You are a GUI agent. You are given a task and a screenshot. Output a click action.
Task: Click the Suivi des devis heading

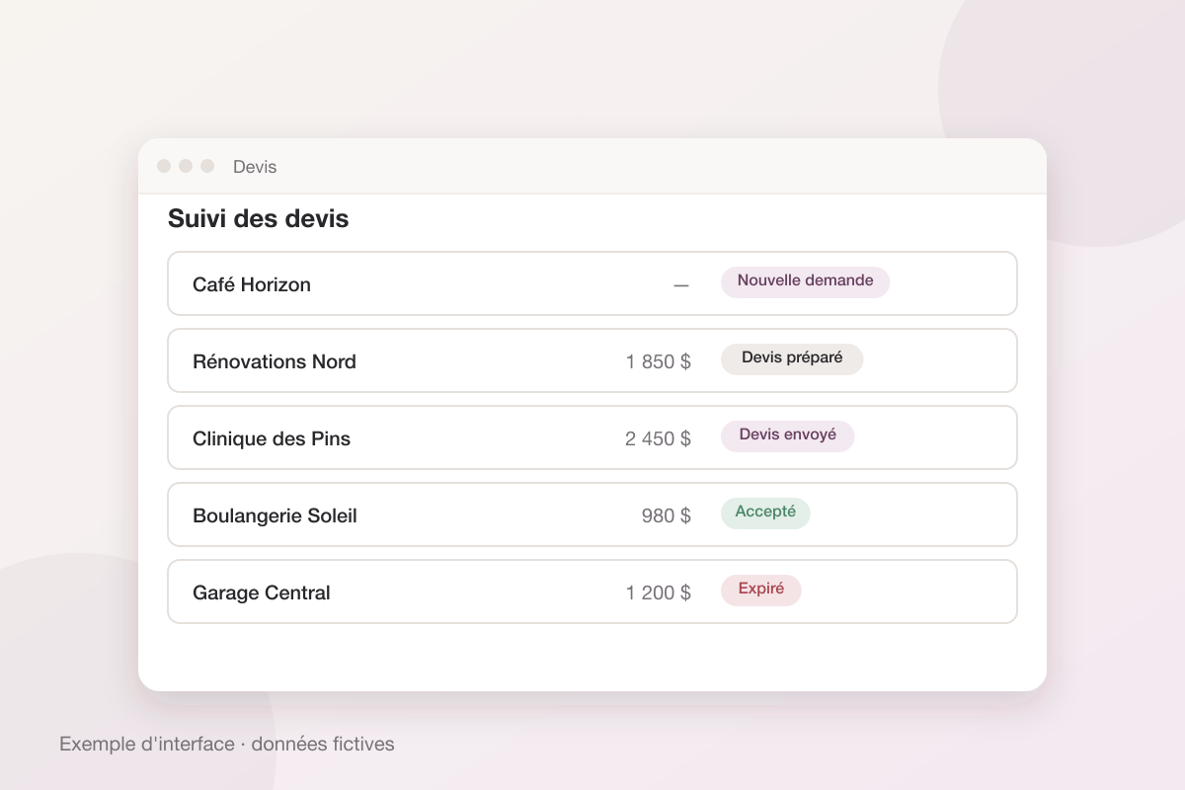click(x=259, y=218)
